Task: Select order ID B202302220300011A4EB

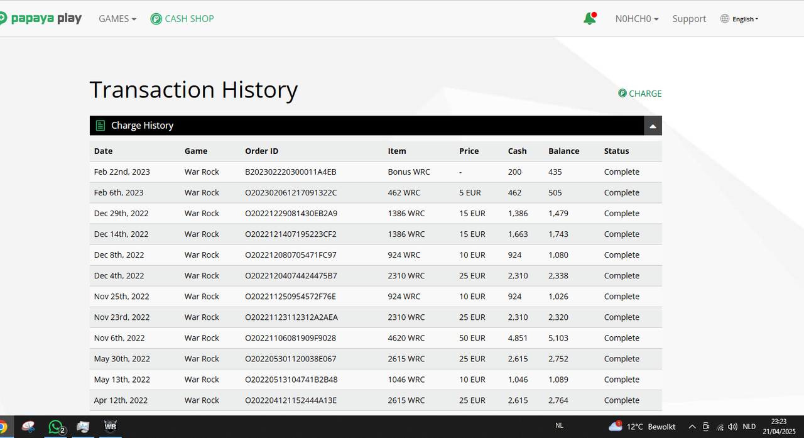Action: pyautogui.click(x=291, y=172)
